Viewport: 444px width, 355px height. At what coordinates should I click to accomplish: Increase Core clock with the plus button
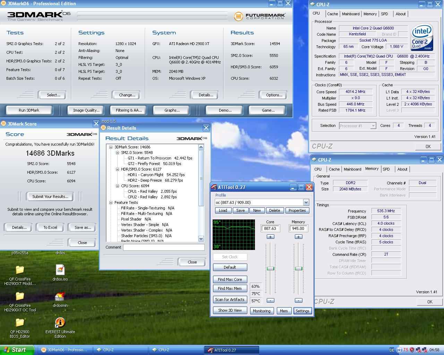270,237
